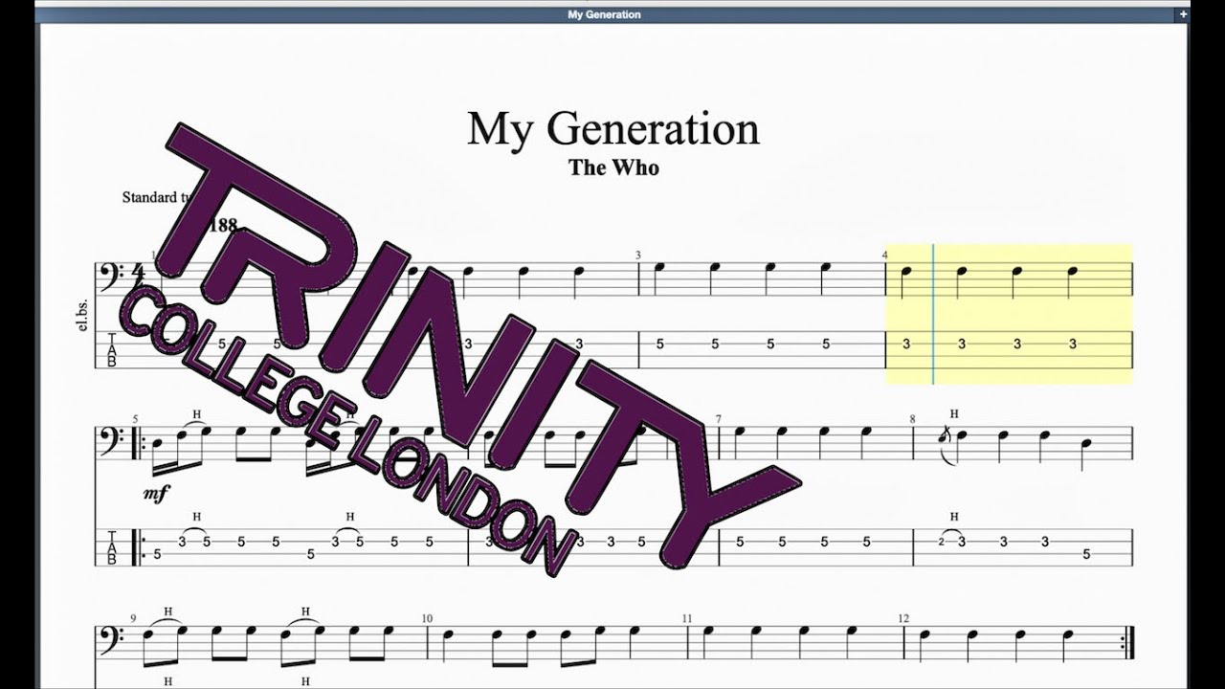1225x689 pixels.
Task: Click the bass clef at bar 5
Action: pyautogui.click(x=110, y=440)
